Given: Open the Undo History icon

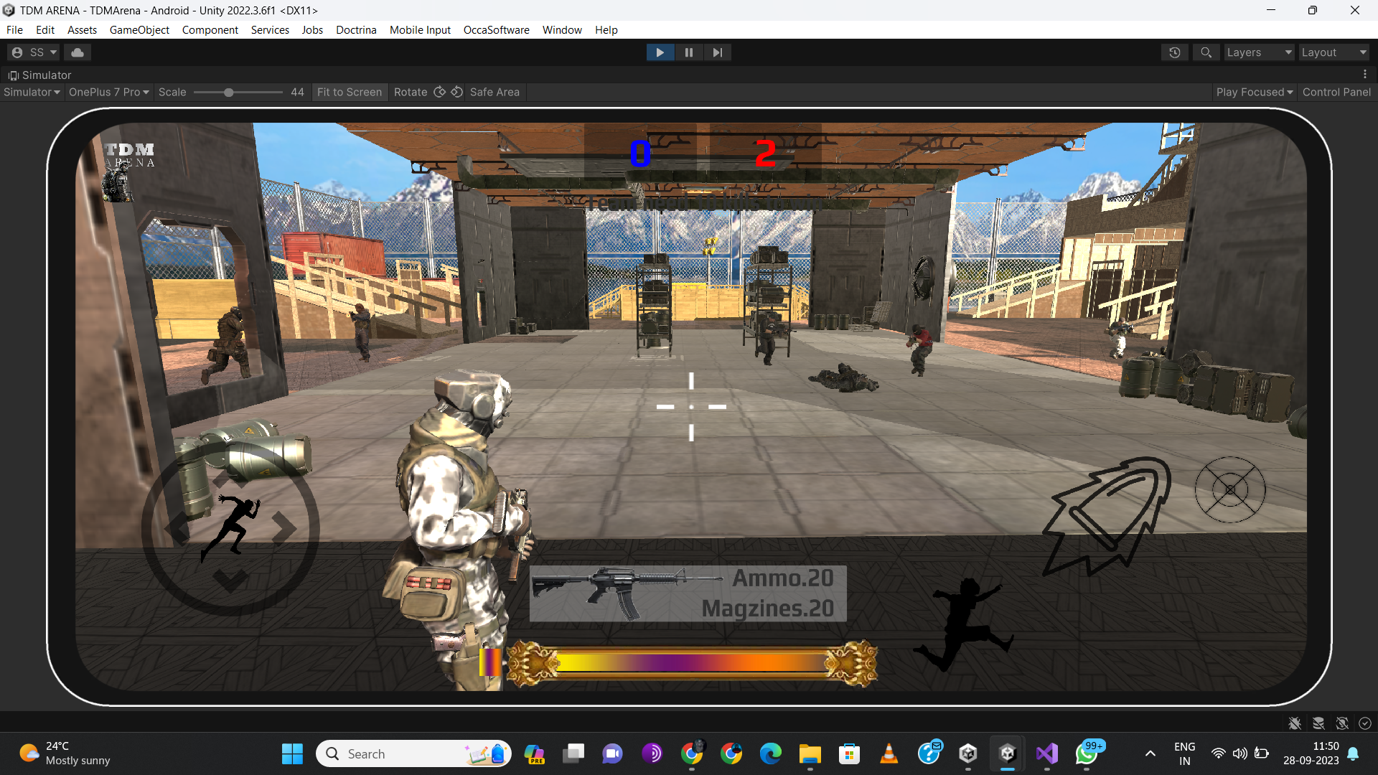Looking at the screenshot, I should click(x=1175, y=52).
